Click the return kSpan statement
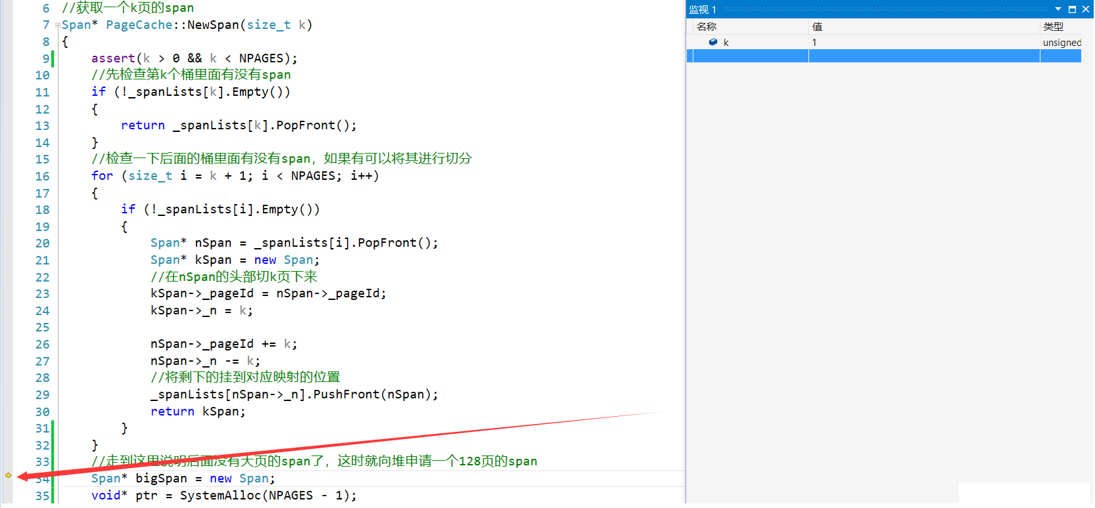This screenshot has width=1095, height=508. point(198,411)
